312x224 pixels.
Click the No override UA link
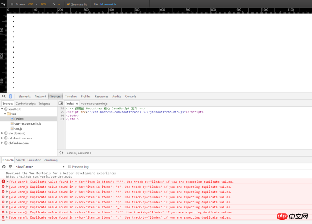(108, 4)
